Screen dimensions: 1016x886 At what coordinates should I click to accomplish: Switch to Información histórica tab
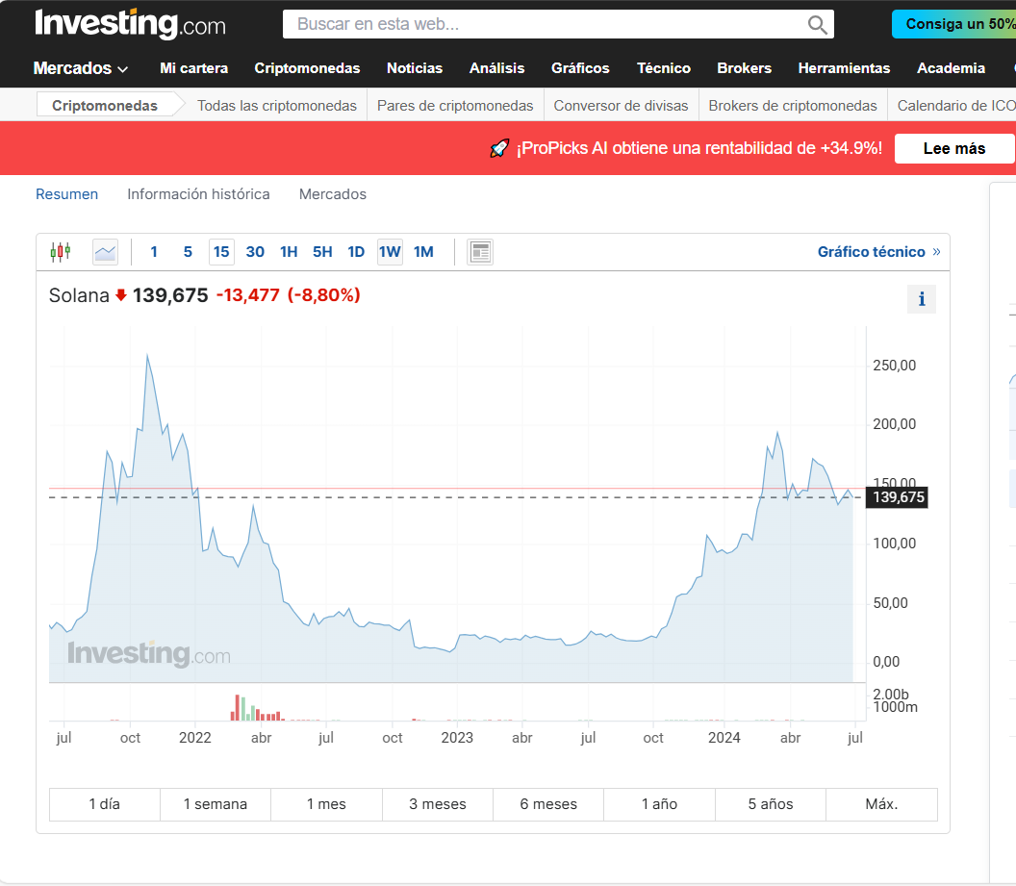[198, 194]
